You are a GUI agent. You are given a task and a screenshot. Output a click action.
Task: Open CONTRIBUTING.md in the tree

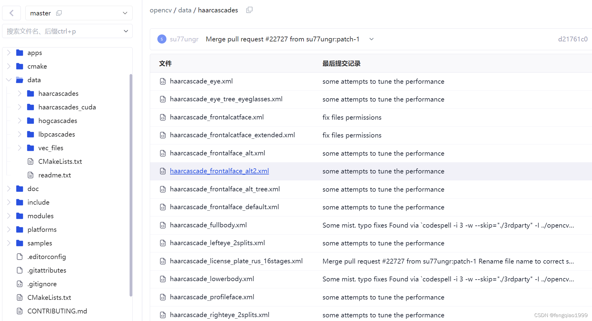[x=57, y=311]
